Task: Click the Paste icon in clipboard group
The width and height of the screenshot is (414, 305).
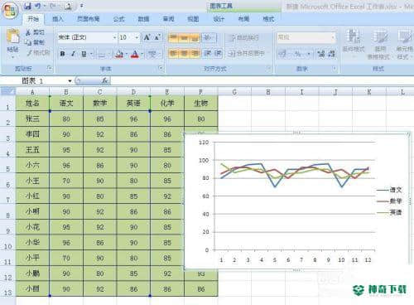Action: 13,40
